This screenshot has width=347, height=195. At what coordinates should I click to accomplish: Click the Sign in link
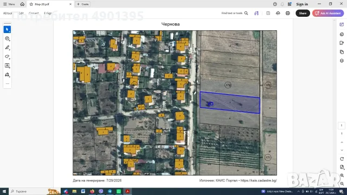point(302,4)
